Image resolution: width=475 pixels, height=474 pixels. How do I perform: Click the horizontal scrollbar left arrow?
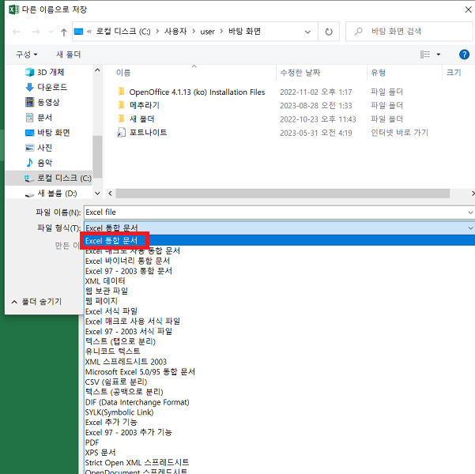pyautogui.click(x=111, y=194)
